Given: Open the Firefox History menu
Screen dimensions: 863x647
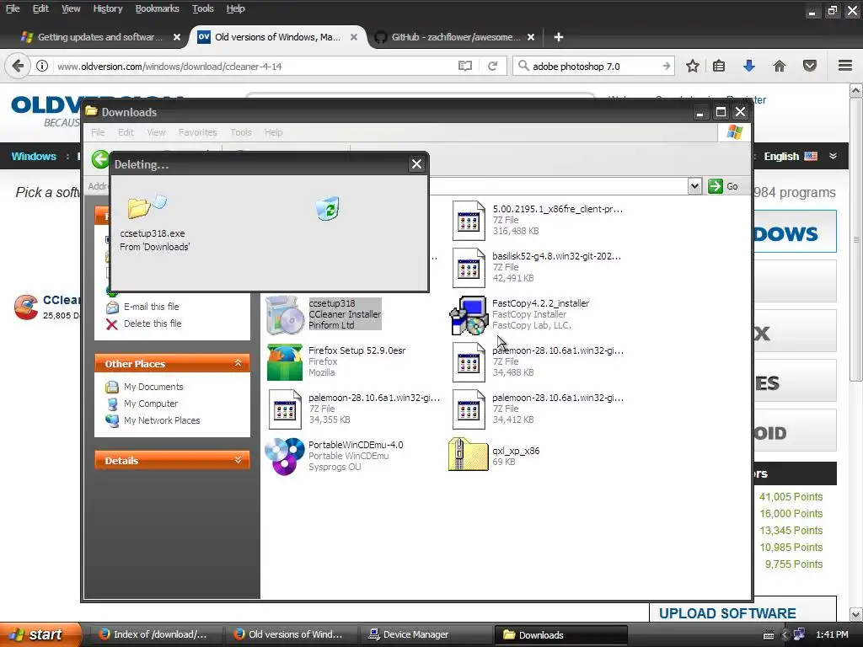Looking at the screenshot, I should [x=108, y=8].
